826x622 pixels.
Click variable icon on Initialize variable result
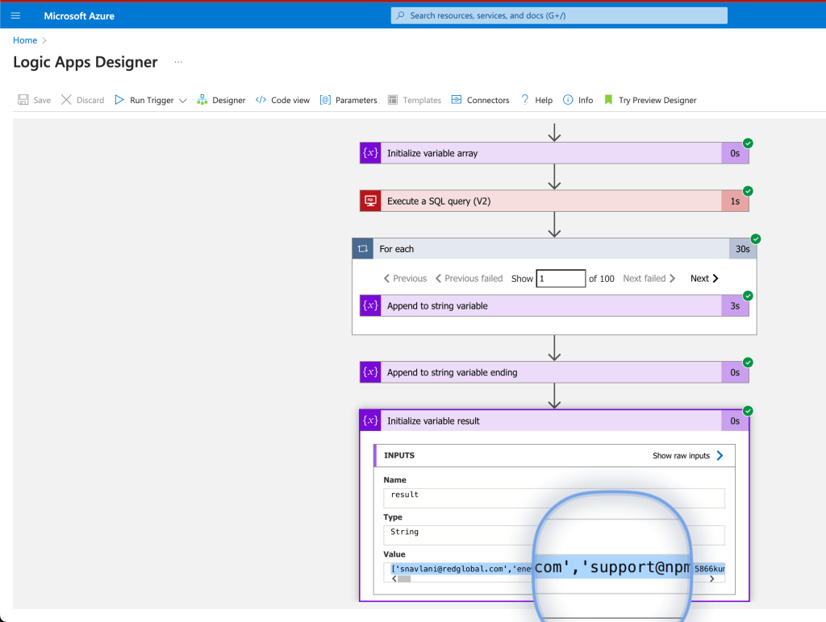[x=370, y=421]
